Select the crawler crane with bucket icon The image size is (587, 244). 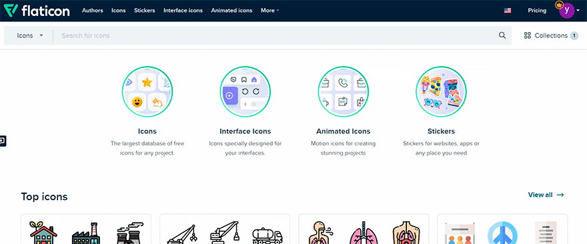(x=225, y=233)
